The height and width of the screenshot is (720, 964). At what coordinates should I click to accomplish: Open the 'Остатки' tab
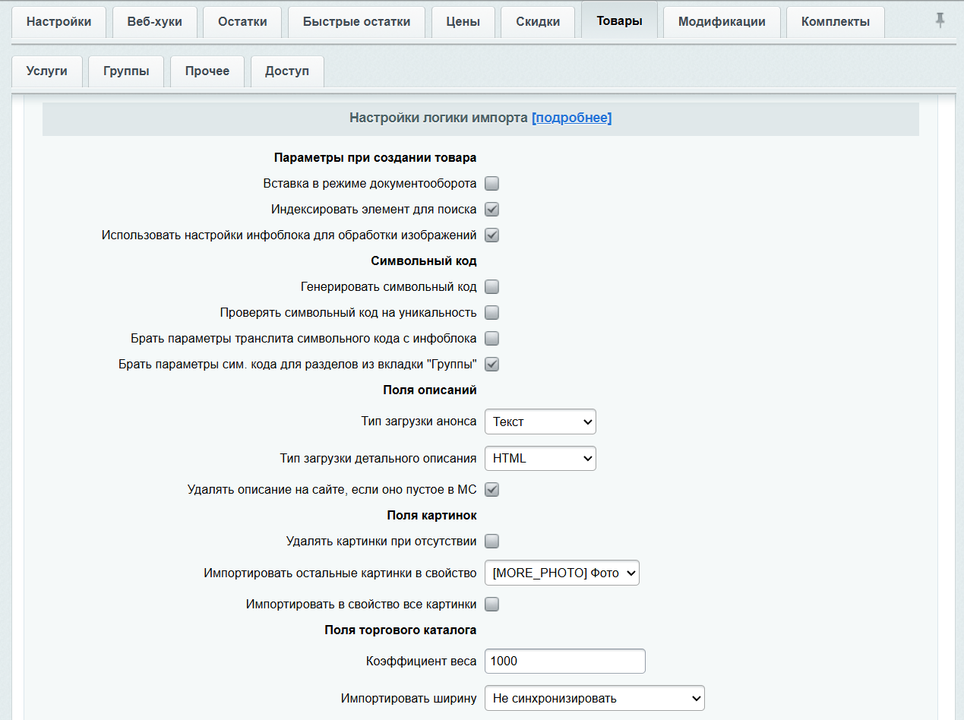[242, 22]
